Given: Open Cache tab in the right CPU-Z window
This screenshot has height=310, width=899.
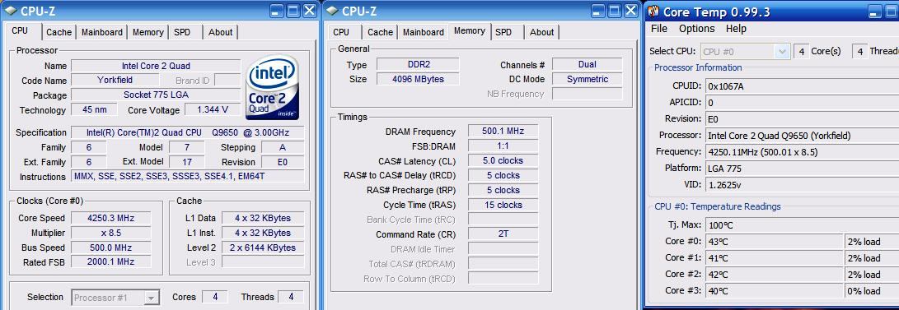Looking at the screenshot, I should tap(381, 33).
